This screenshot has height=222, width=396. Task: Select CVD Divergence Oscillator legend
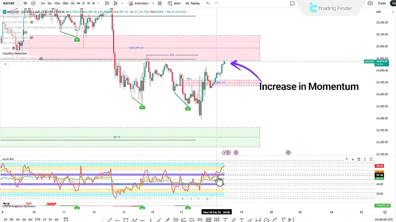point(19,206)
